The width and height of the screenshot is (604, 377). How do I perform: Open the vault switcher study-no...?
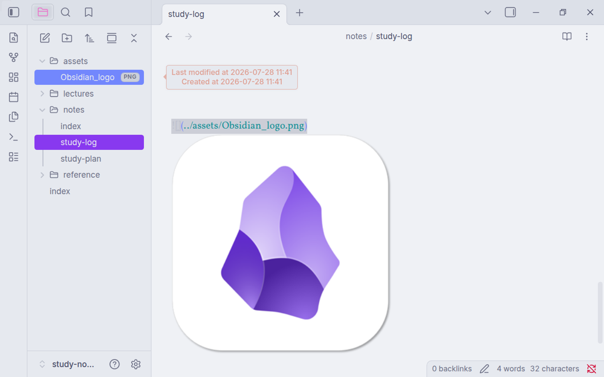[68, 364]
